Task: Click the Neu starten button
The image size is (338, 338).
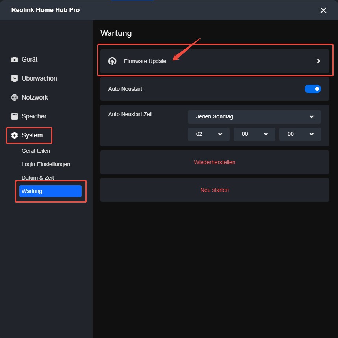Action: pos(214,190)
